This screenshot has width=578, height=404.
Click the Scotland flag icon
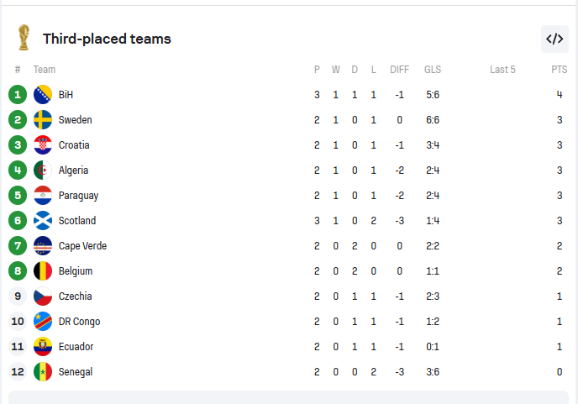click(43, 220)
